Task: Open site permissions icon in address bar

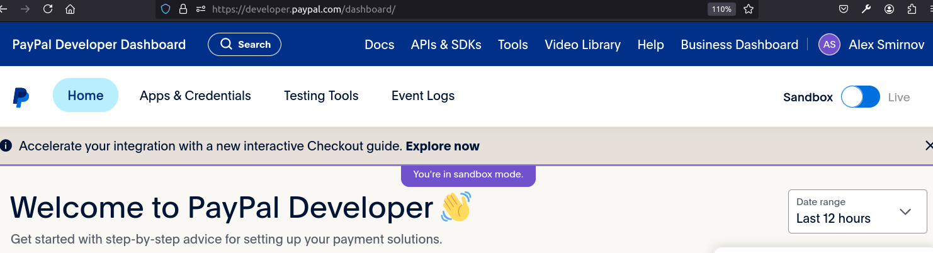Action: coord(201,9)
